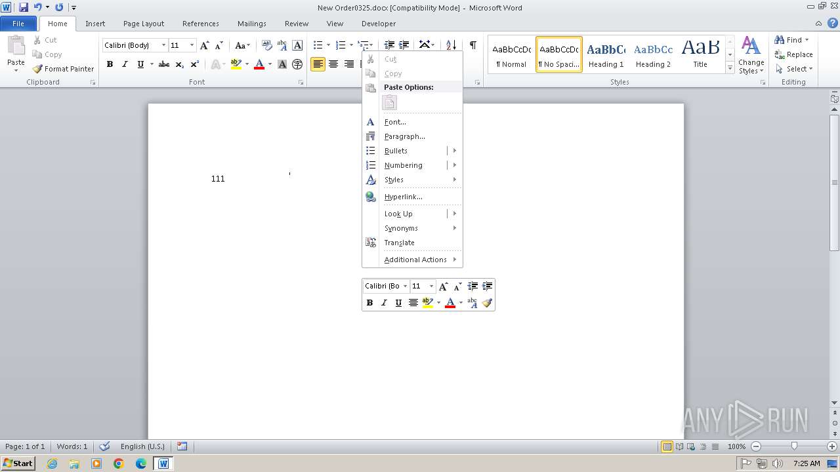This screenshot has height=472, width=840.
Task: Open Chrome from the taskbar
Action: tap(119, 463)
